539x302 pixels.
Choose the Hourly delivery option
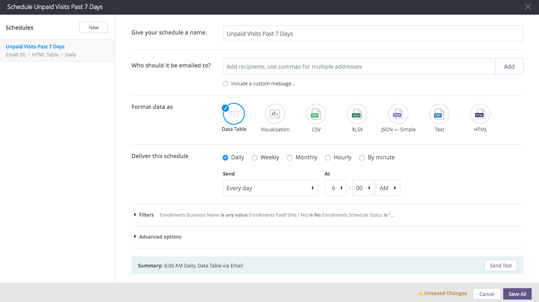click(328, 158)
